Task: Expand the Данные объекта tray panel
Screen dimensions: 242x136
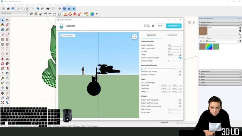Action: click(x=220, y=22)
